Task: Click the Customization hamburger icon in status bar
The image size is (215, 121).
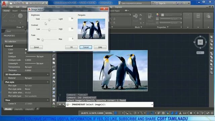Action: click(212, 113)
